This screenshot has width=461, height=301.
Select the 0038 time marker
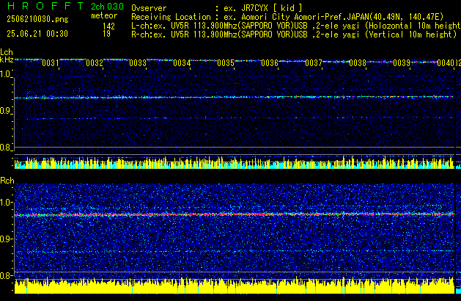point(358,63)
